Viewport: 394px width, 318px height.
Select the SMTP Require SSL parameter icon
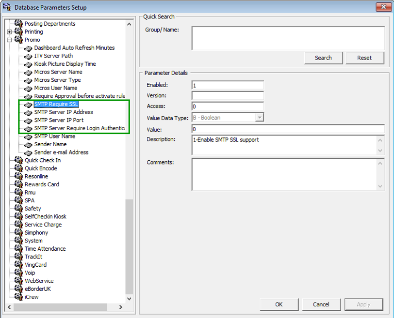pos(28,104)
